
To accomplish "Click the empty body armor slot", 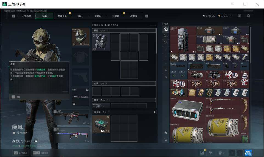I will click(x=81, y=57).
